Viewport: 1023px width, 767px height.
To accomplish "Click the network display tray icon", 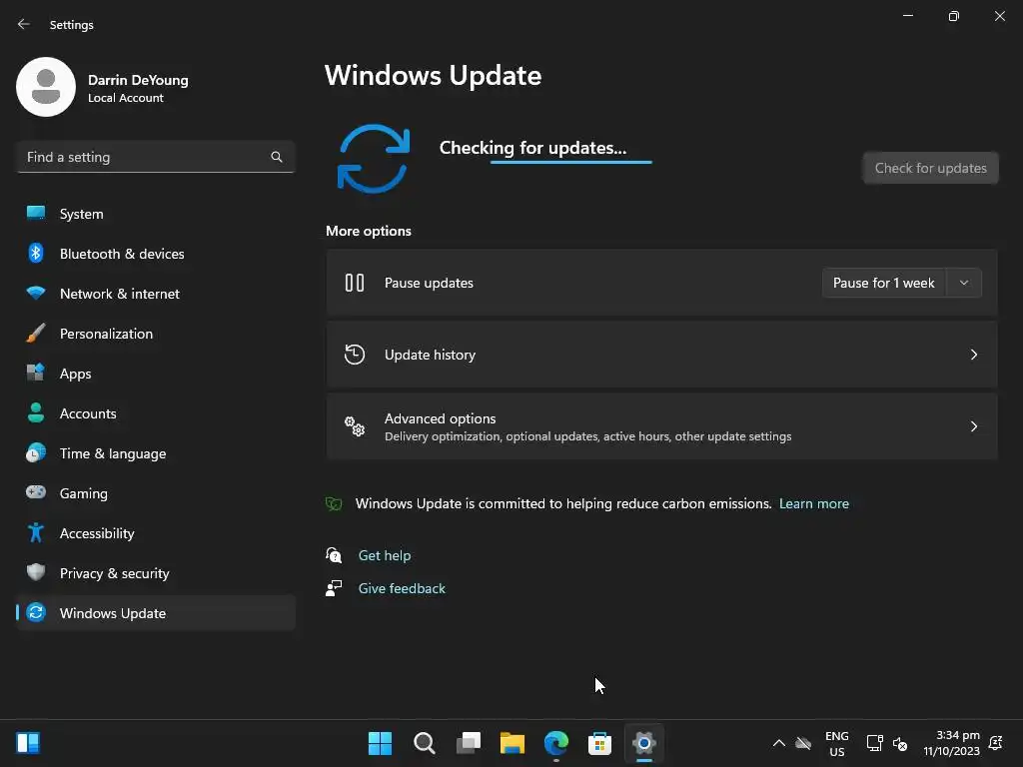I will point(875,743).
